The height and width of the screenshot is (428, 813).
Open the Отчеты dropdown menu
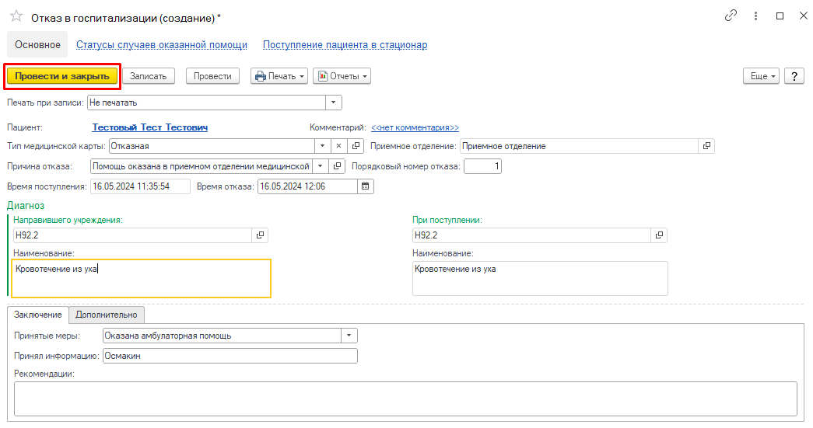pos(342,76)
